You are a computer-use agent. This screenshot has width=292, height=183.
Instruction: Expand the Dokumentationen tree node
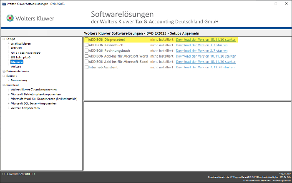coord(4,71)
